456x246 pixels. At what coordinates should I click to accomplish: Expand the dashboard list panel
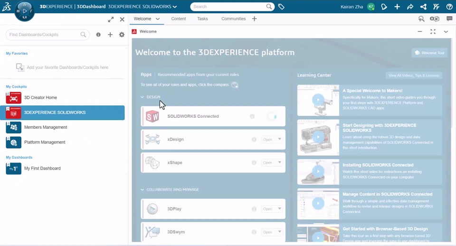pos(111,19)
